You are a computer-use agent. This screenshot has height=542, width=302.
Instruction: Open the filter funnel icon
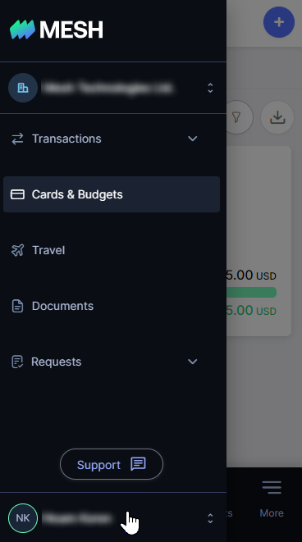(x=236, y=117)
